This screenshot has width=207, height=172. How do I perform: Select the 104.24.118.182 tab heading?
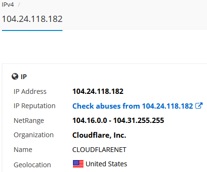pyautogui.click(x=32, y=19)
